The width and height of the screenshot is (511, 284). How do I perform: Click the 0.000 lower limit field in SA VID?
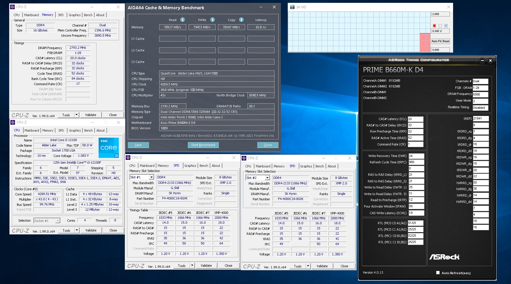click(440, 50)
